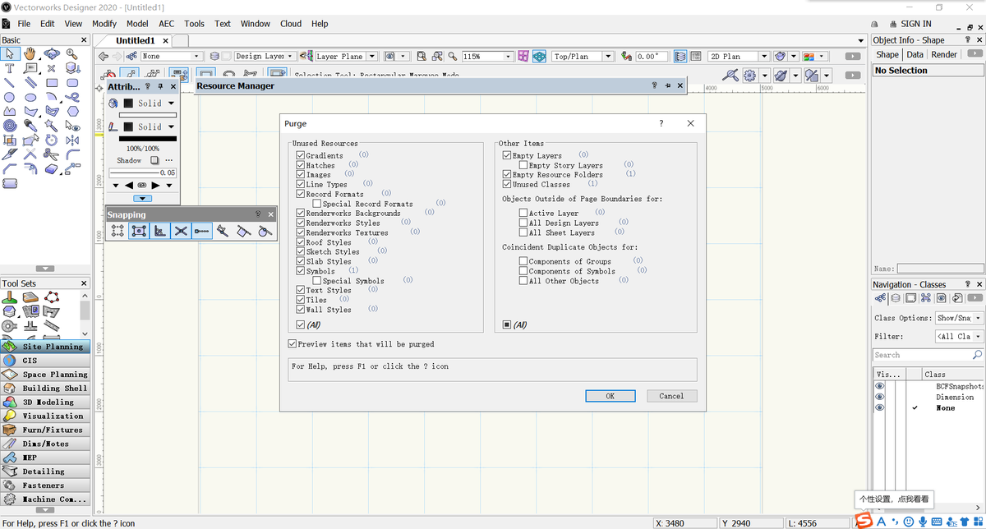Click Cancel in the Purge dialog

tap(671, 396)
